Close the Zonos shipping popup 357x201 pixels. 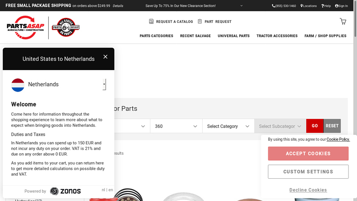105,57
